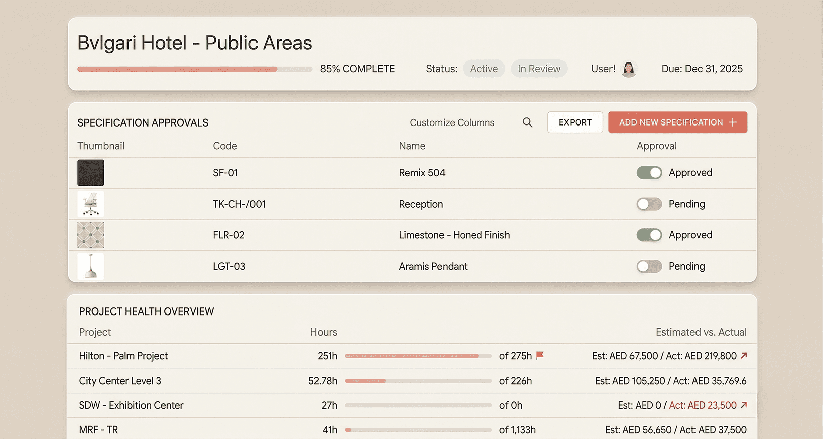Click Limestone - Honed Finish name
This screenshot has width=823, height=439.
[454, 235]
